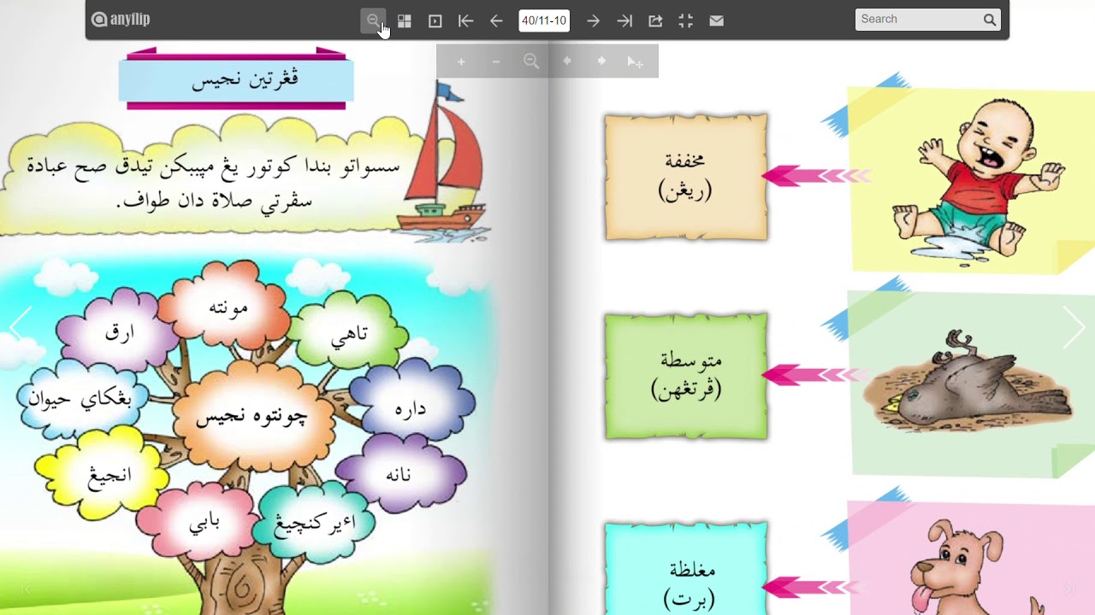
Task: Click the green box متوسطة (ڤرتڠهن)
Action: (x=686, y=377)
